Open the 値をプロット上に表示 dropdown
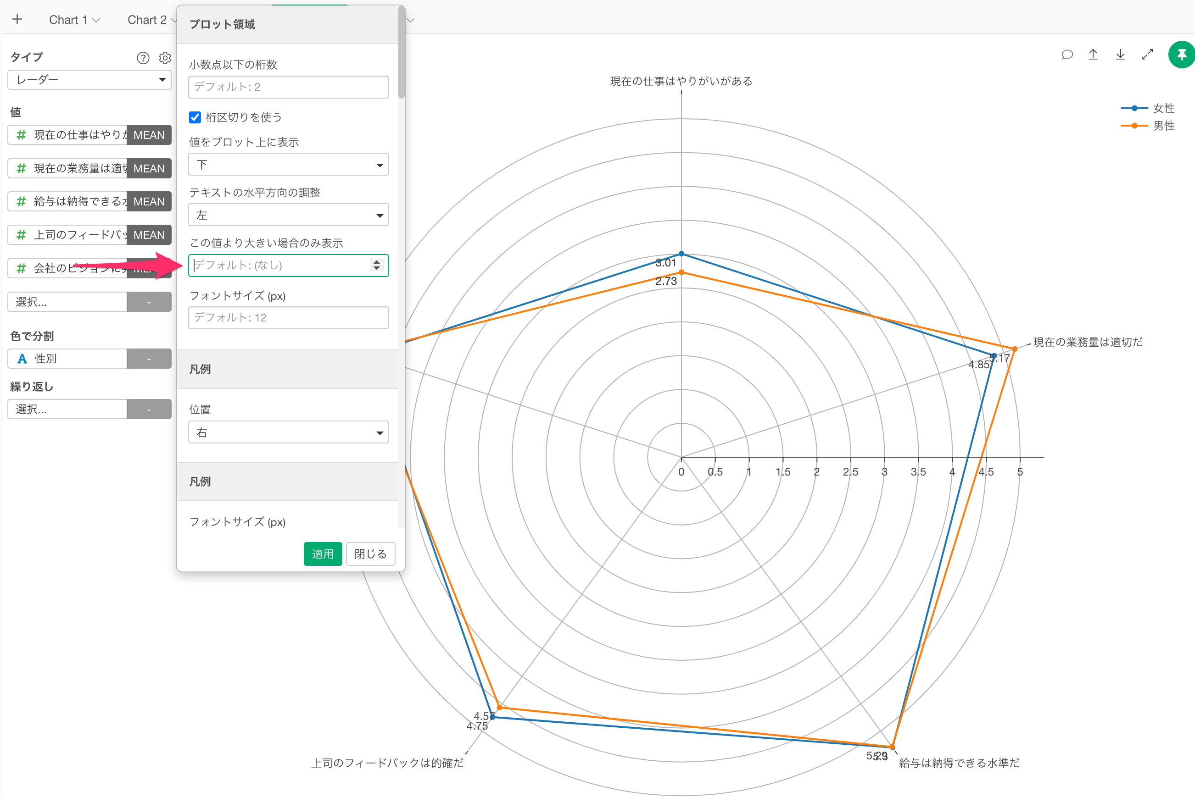 288,165
